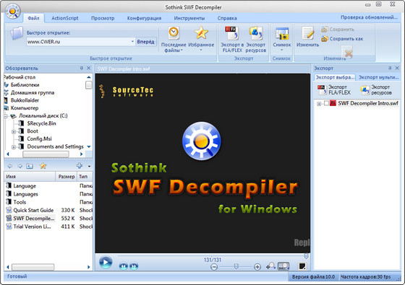Click the Вперёд go button
The height and width of the screenshot is (285, 405).
[145, 42]
